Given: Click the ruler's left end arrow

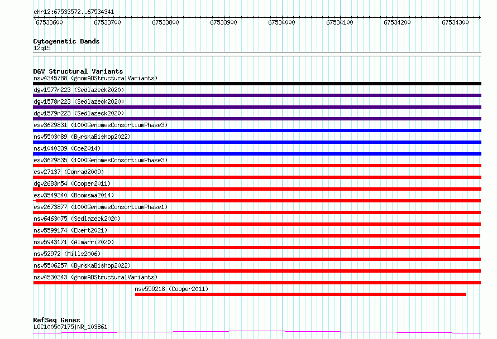Looking at the screenshot, I should pos(35,17).
